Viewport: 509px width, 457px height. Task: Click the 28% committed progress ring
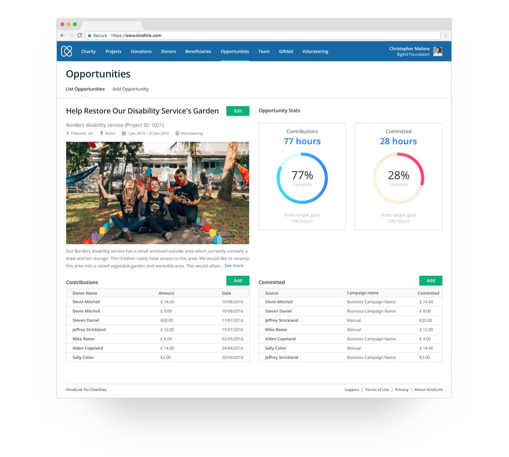399,178
